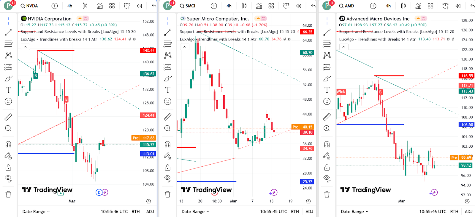Open Date Range menu under SMCI chart
475x217 pixels.
(x=195, y=212)
